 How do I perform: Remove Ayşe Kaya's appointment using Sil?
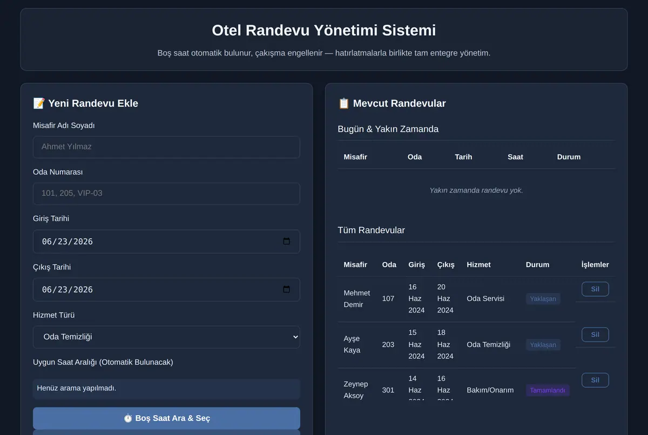coord(595,335)
